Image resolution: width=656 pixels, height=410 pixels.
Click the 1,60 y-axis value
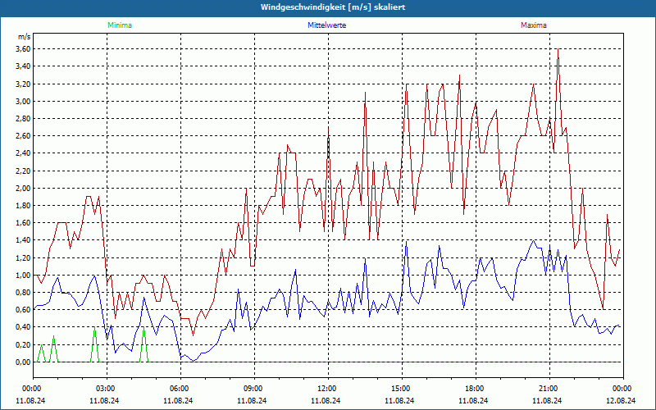tap(23, 223)
